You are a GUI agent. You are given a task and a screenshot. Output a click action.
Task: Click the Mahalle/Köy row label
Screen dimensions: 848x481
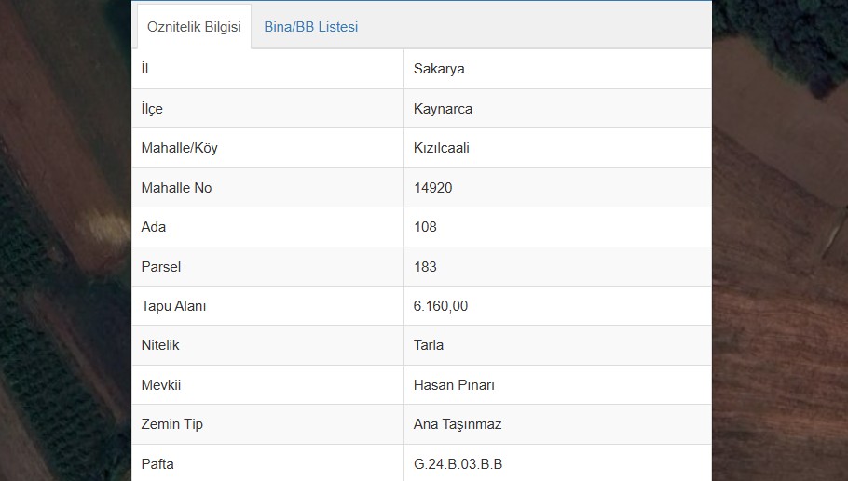click(x=179, y=148)
